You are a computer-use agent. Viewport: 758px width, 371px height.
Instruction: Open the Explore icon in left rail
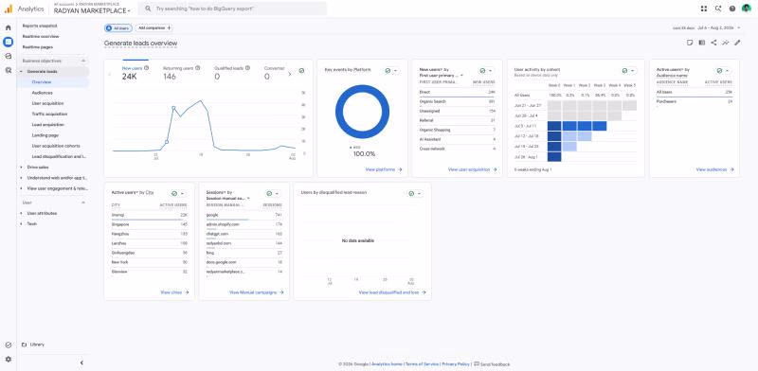coord(9,56)
